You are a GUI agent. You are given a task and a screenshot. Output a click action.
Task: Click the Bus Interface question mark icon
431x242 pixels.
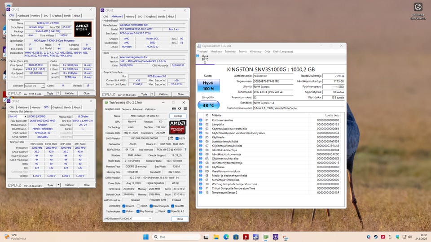[185, 150]
